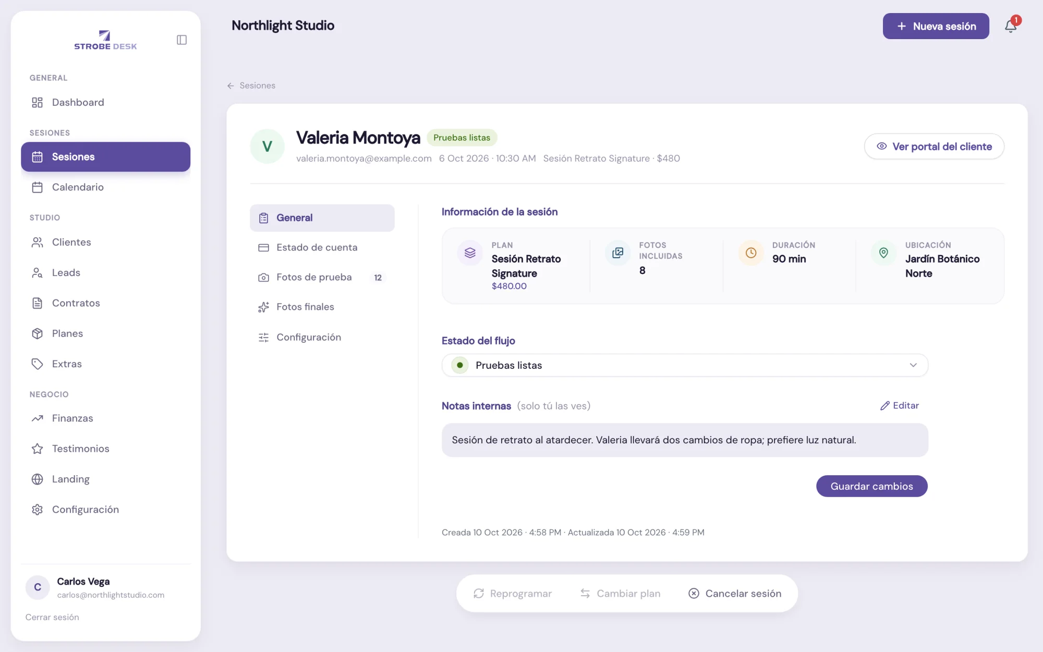Viewport: 1043px width, 652px height.
Task: Open Leads in the sidebar
Action: tap(105, 273)
